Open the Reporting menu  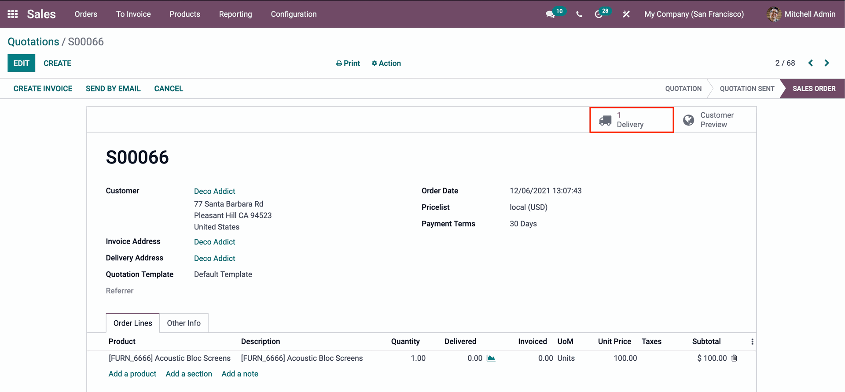coord(235,14)
